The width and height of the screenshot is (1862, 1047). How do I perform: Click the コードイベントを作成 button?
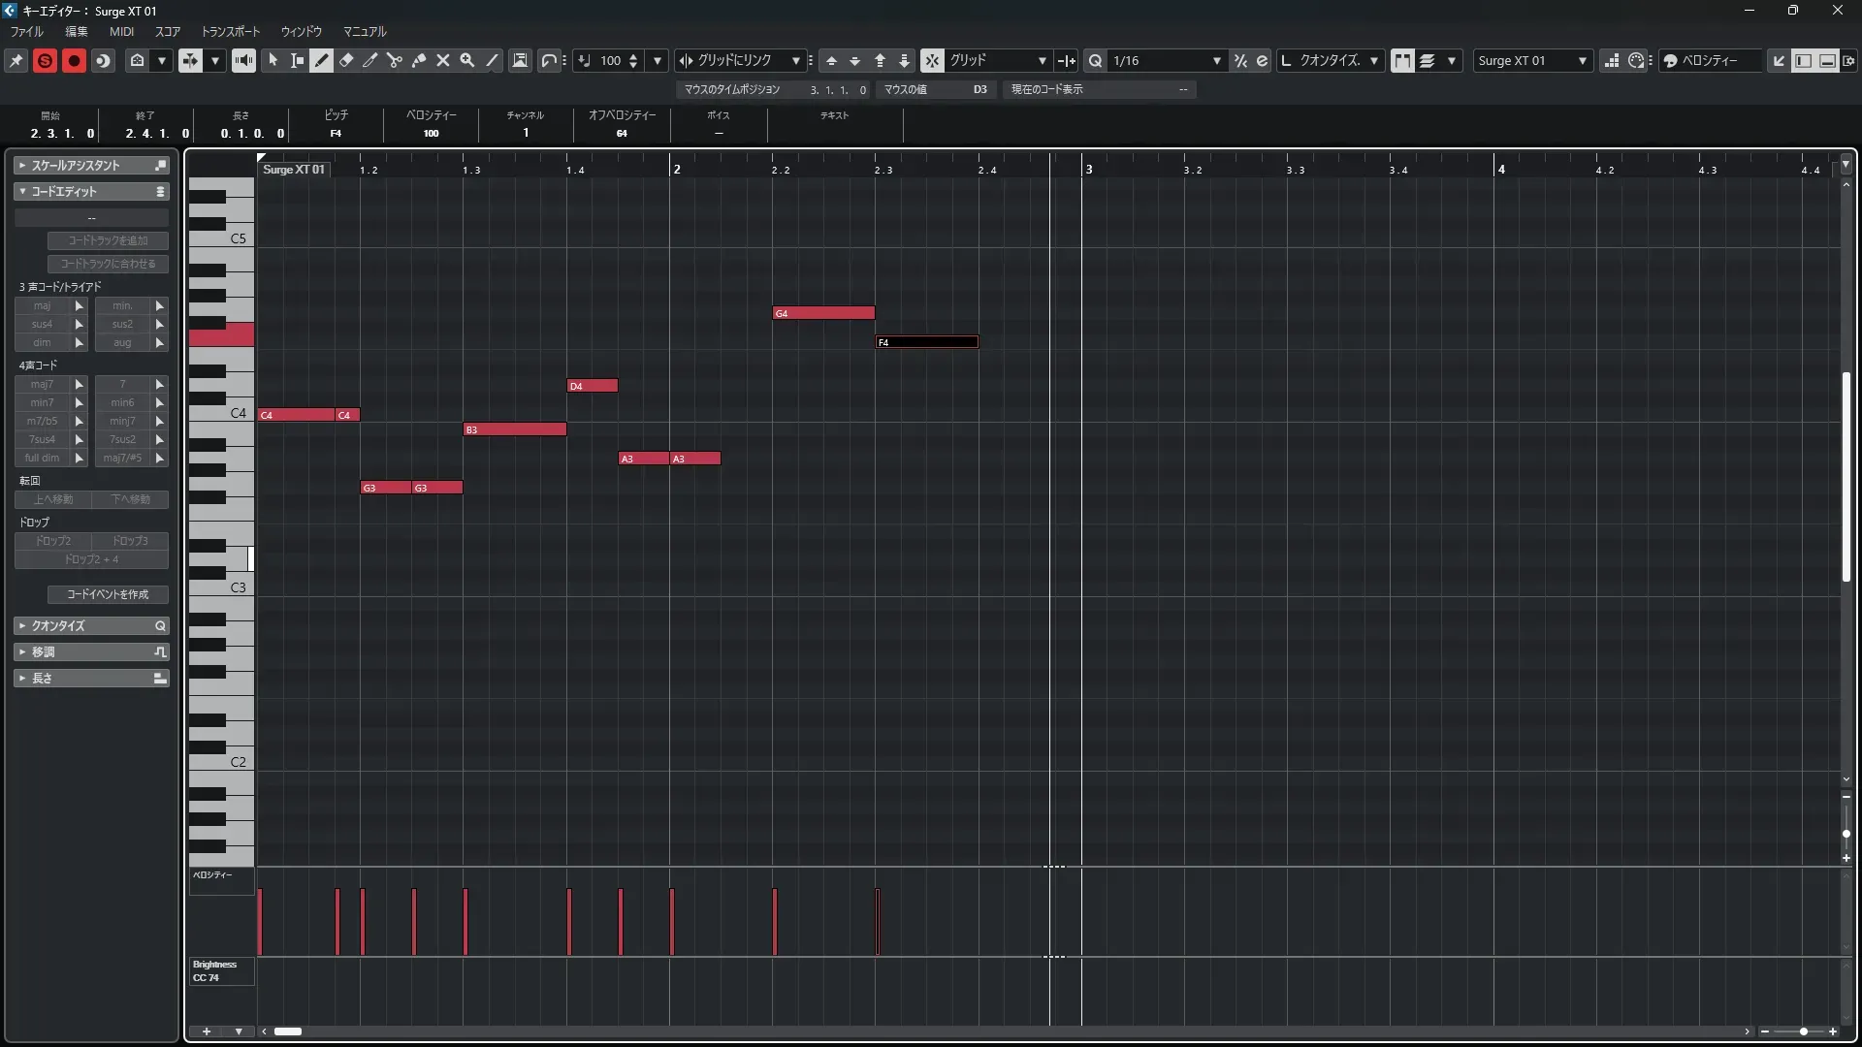coord(108,594)
